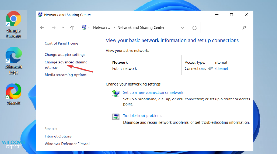Image resolution: width=277 pixels, height=154 pixels.
Task: Open the breadcrumb separator arrow after Network
Action: pos(114,28)
